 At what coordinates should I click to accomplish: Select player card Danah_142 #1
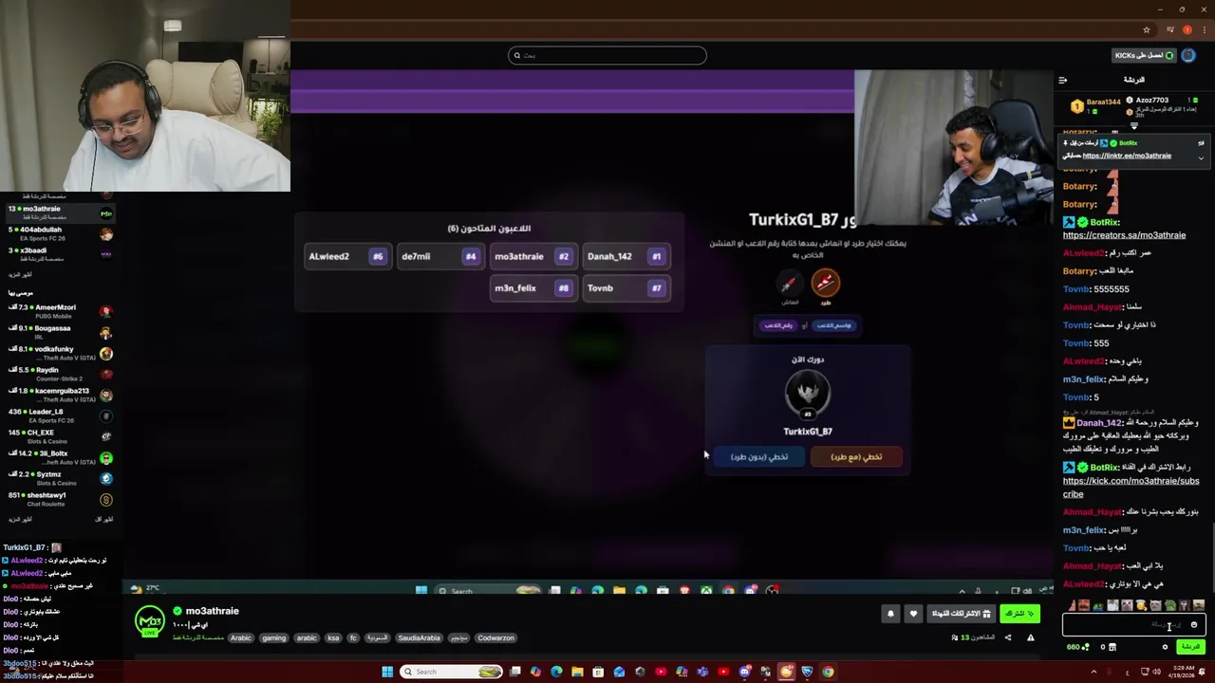coord(625,256)
